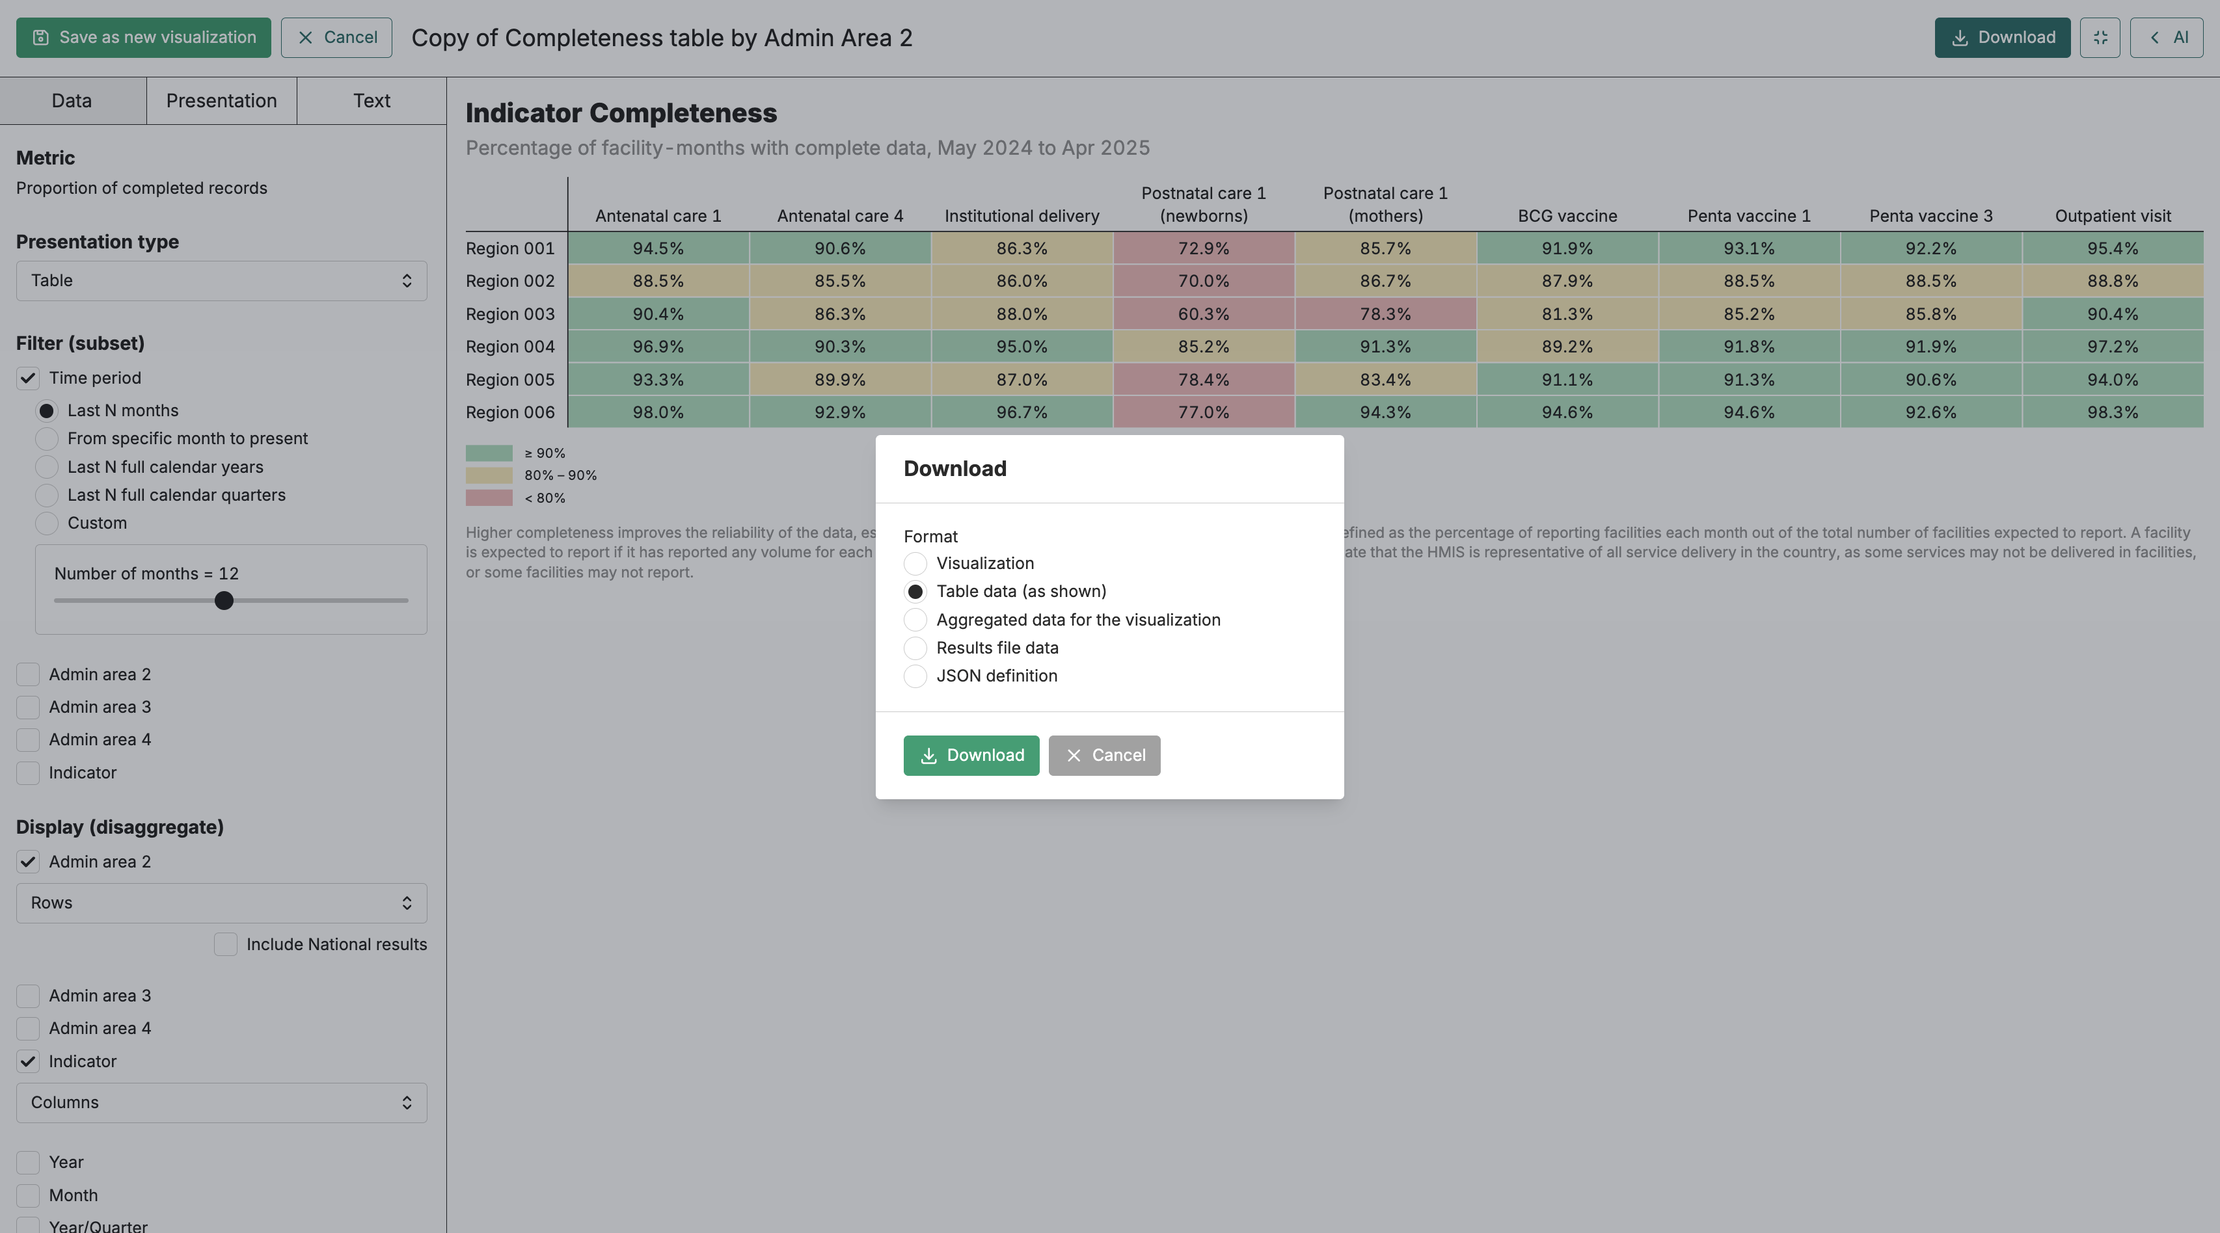Click the top-right Download button
The height and width of the screenshot is (1233, 2220).
coord(2002,38)
